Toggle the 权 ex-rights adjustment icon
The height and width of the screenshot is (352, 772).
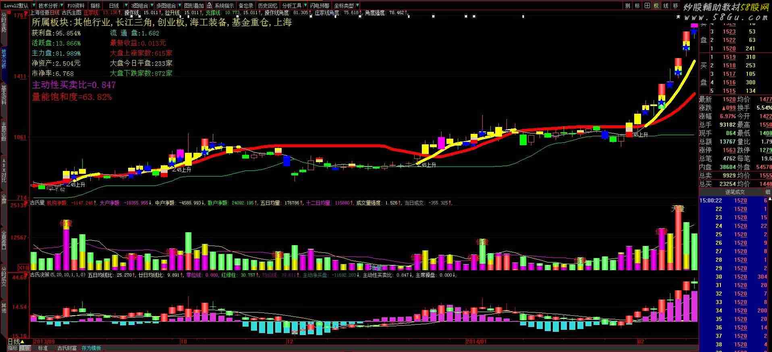[656, 6]
